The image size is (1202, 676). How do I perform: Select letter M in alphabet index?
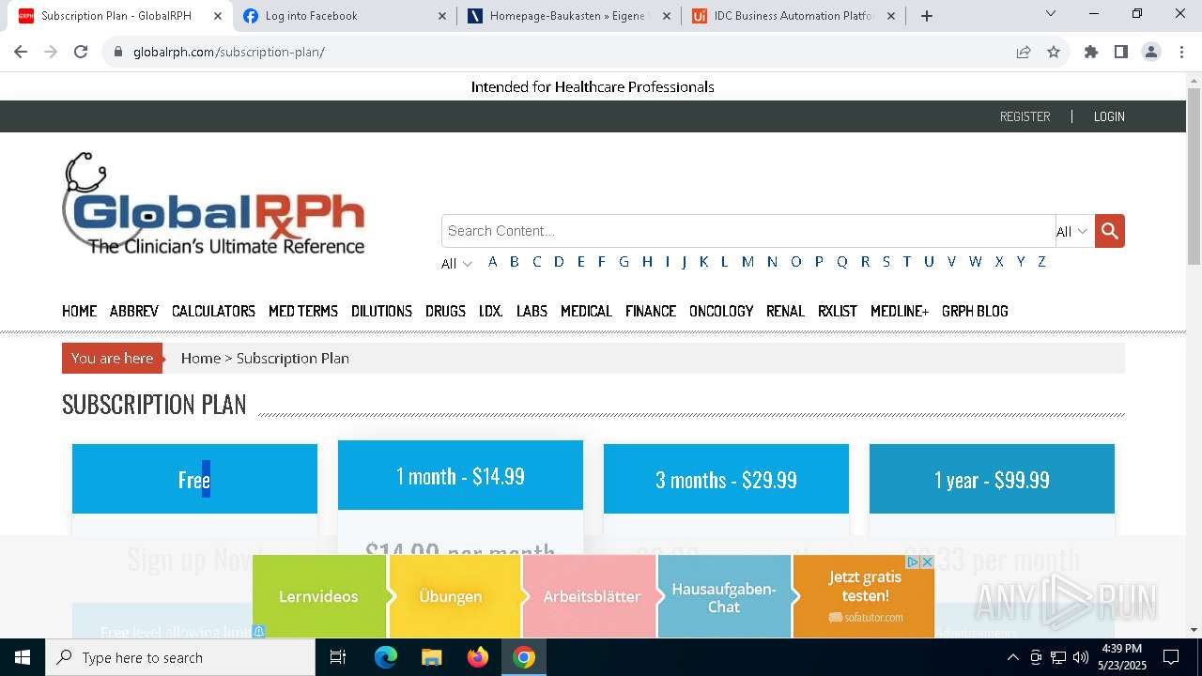747,262
